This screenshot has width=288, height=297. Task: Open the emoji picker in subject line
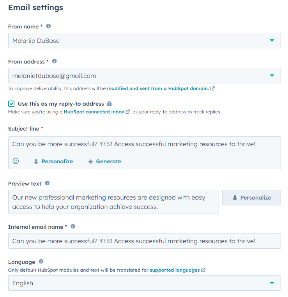pos(16,161)
